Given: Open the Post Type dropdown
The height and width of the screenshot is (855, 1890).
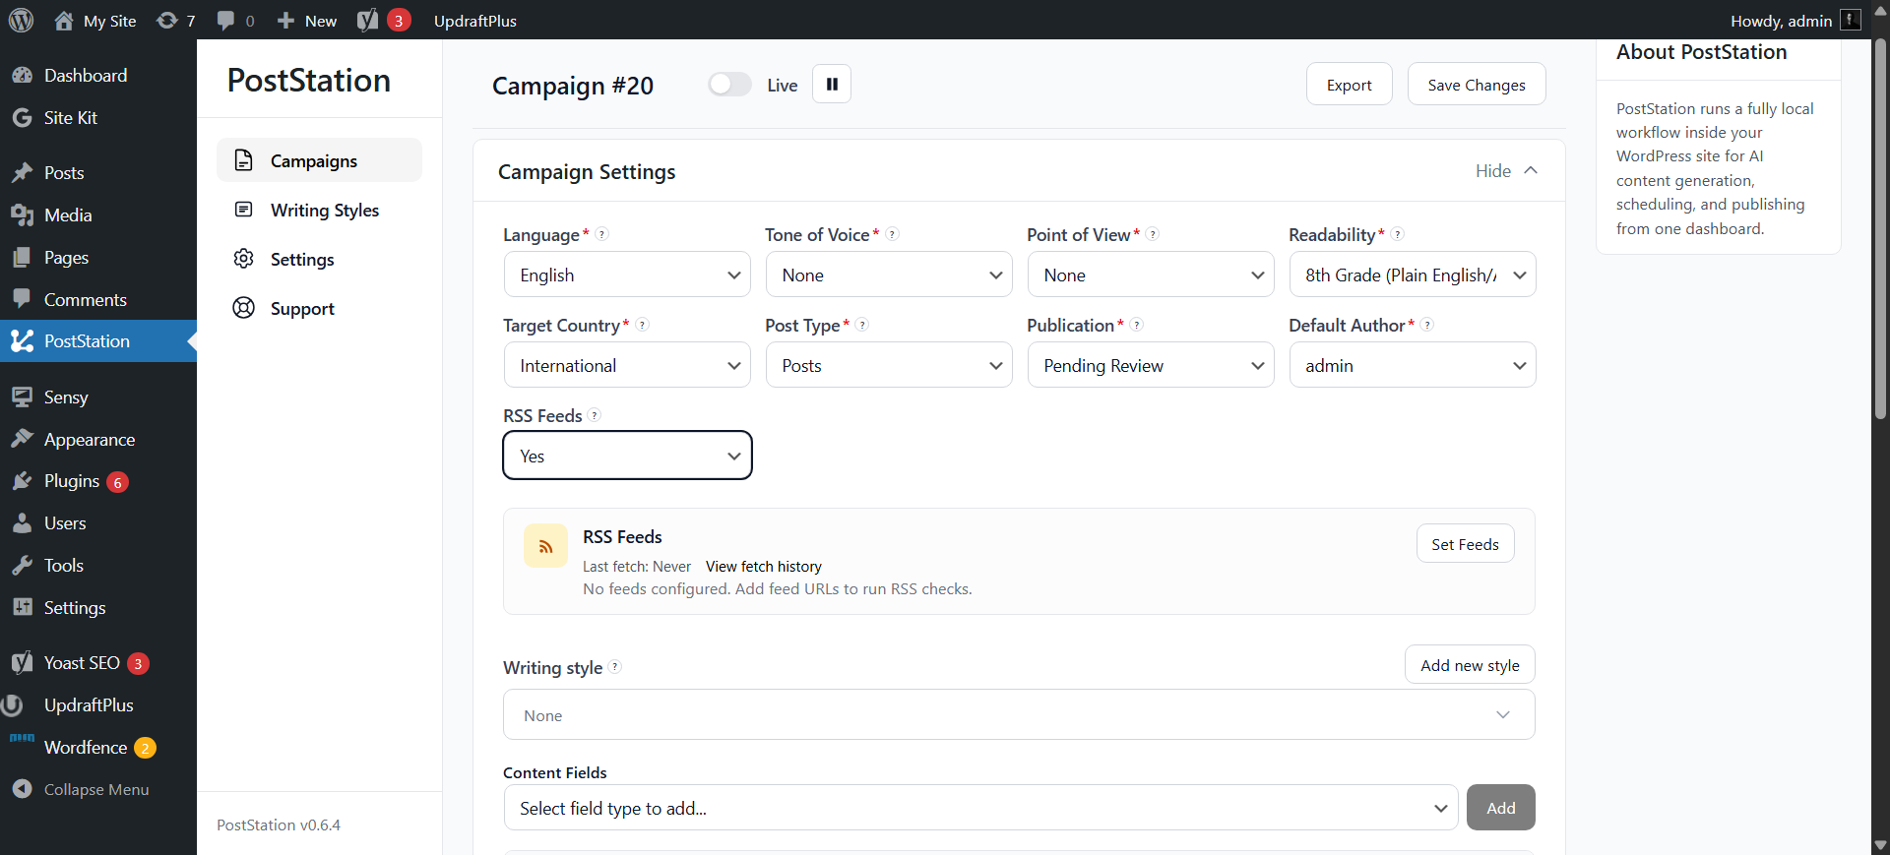Looking at the screenshot, I should coord(889,365).
